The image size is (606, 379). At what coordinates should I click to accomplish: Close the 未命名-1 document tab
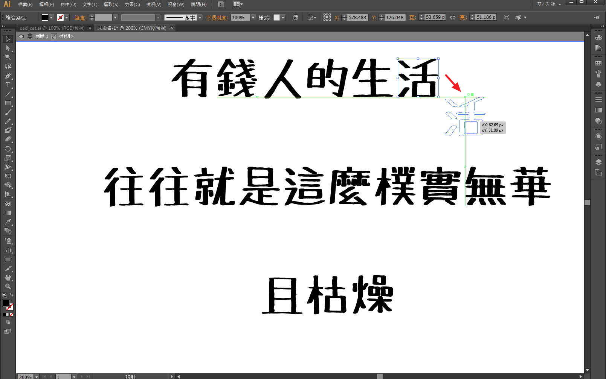click(171, 28)
